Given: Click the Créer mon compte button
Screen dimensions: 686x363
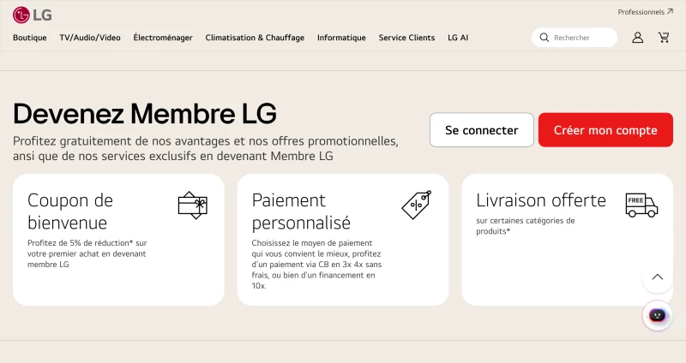Looking at the screenshot, I should tap(605, 130).
